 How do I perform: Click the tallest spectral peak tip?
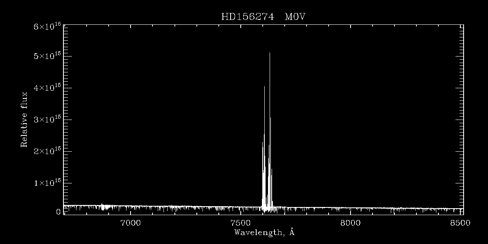point(270,53)
